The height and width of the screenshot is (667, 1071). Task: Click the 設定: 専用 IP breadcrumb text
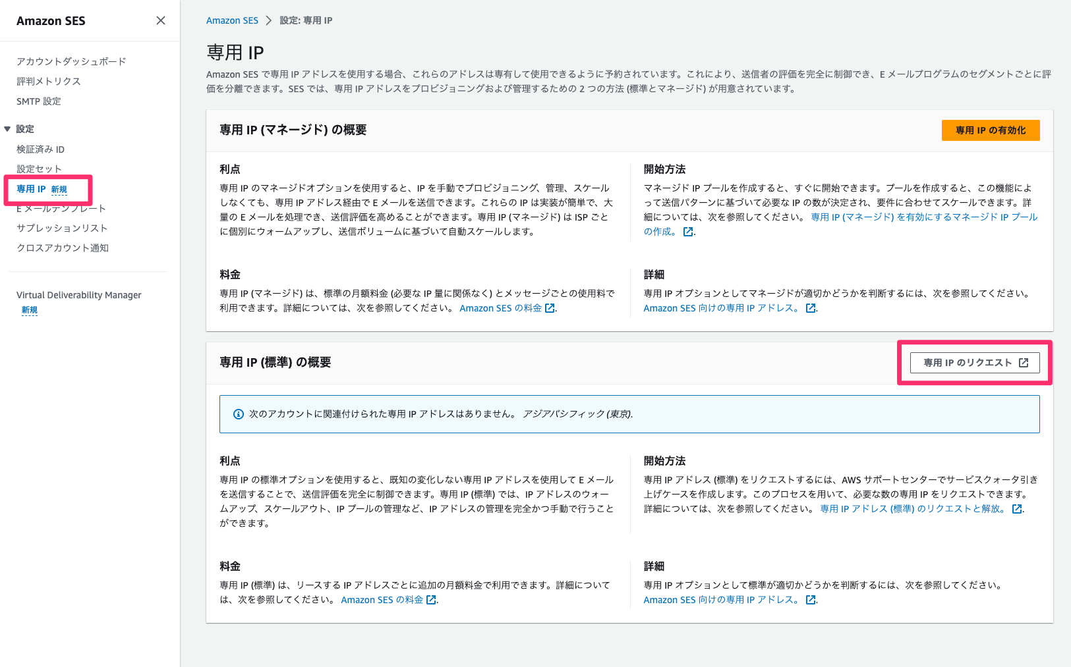pyautogui.click(x=306, y=20)
